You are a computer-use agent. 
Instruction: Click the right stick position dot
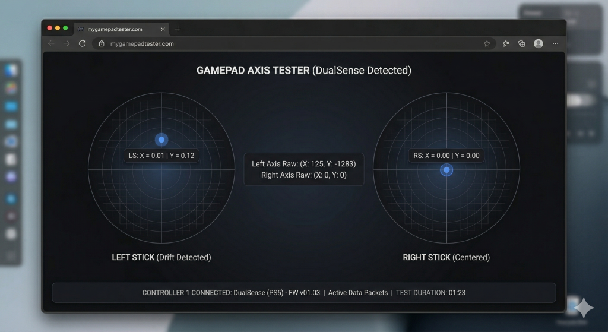coord(446,170)
